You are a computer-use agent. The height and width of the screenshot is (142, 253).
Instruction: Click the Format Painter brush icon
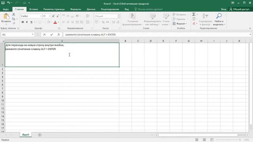pos(14,23)
